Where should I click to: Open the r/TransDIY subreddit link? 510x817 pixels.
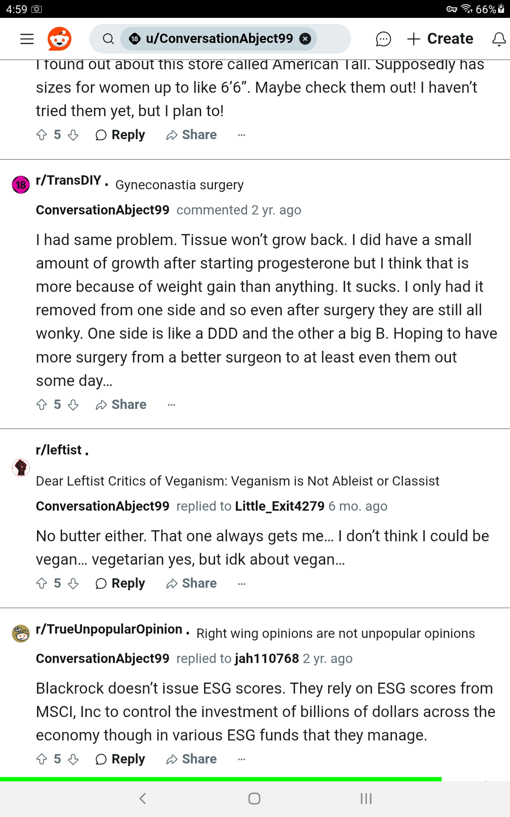68,180
